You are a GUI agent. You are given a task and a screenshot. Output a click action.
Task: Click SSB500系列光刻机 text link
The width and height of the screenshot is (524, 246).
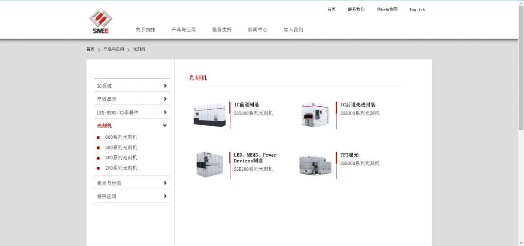coord(360,113)
